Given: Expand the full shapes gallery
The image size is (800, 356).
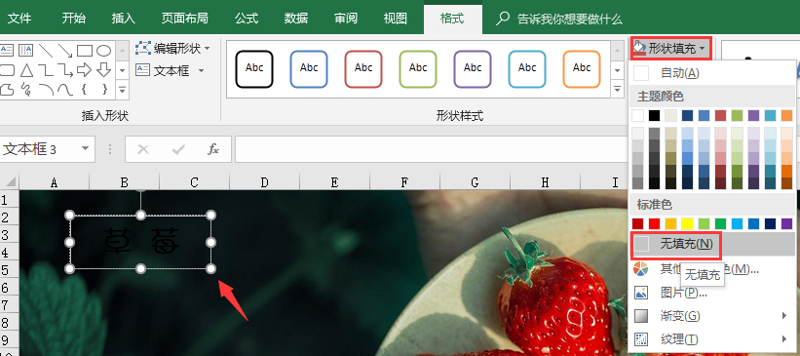Looking at the screenshot, I should click(123, 91).
